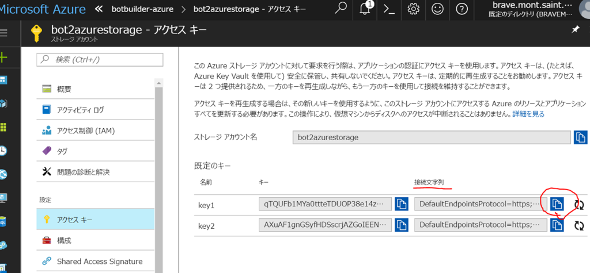Regenerate key2
Screen dimensions: 590x273
click(x=579, y=226)
